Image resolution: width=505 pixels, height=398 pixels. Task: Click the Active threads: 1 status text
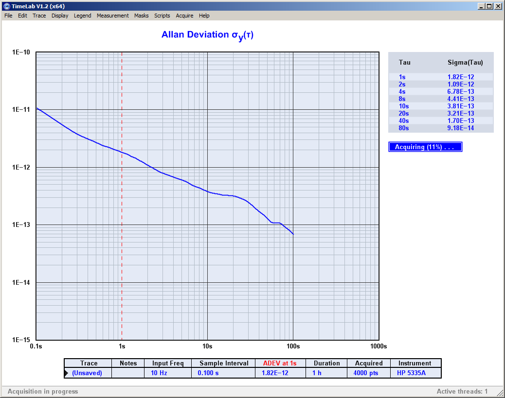[462, 391]
